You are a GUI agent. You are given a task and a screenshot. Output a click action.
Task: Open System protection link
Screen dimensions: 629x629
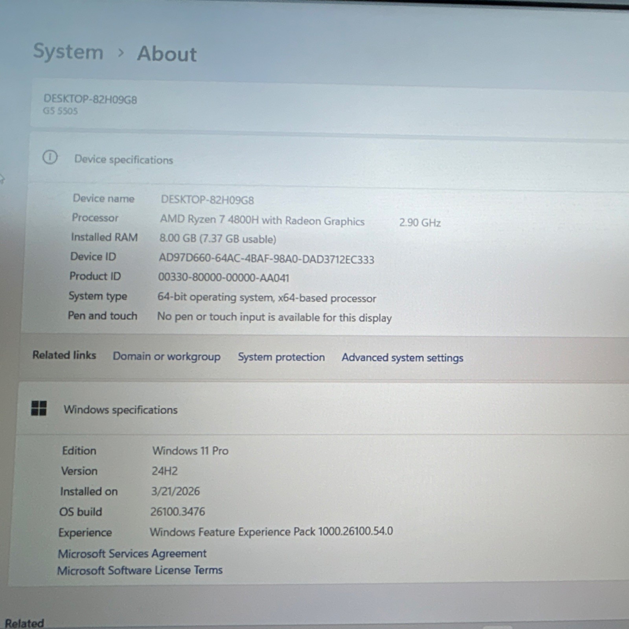(x=281, y=357)
